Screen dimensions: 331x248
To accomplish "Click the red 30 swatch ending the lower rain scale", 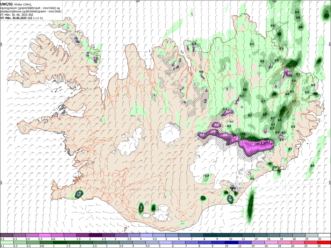I will [324, 243].
